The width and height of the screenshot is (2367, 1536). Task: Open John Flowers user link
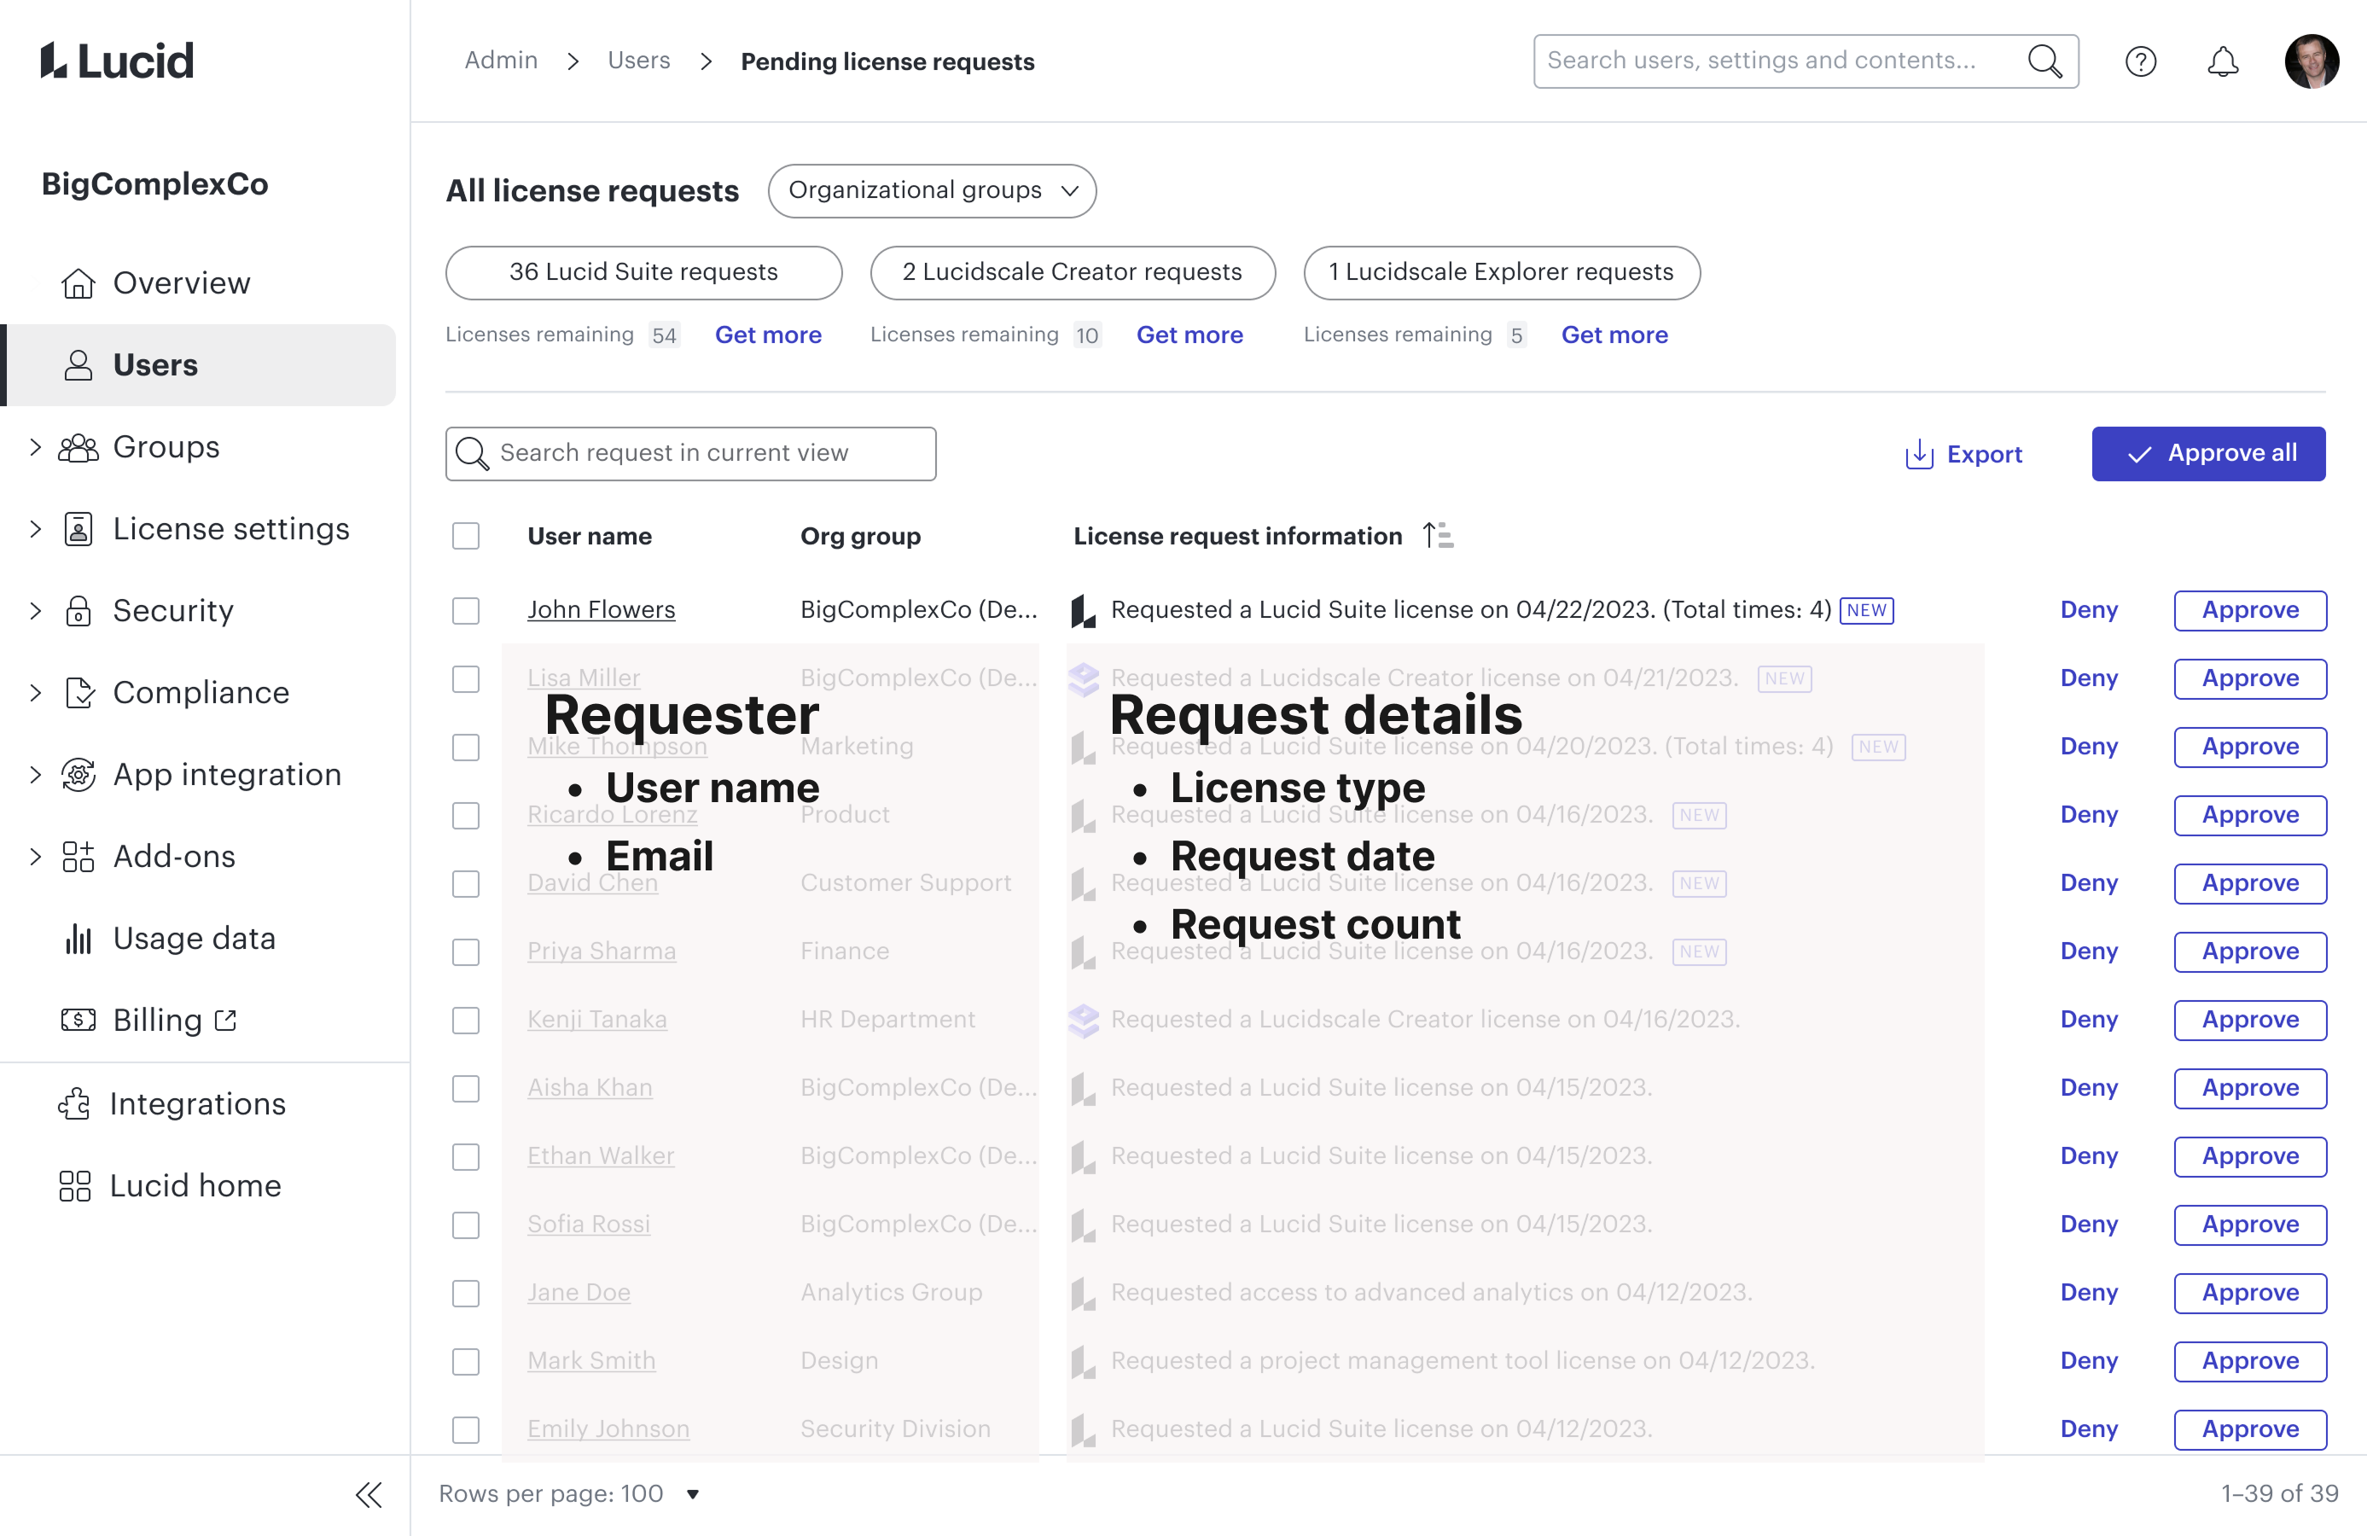click(601, 610)
